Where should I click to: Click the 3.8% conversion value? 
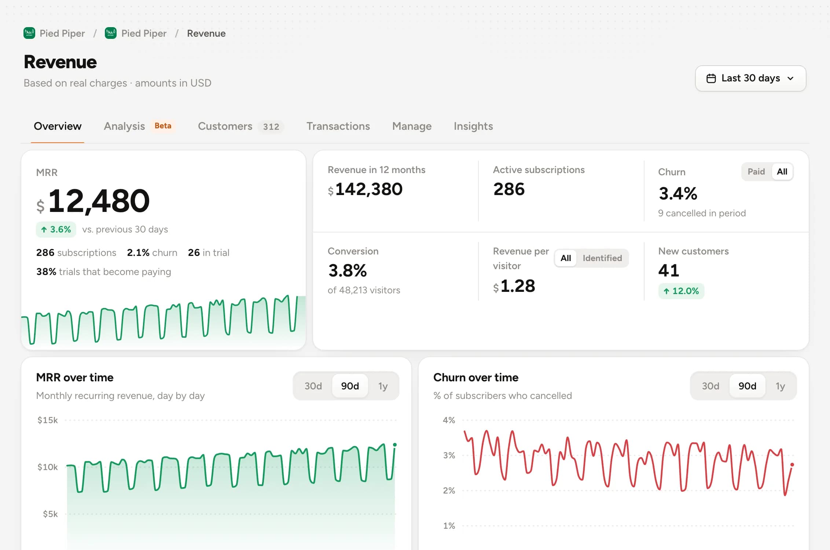[347, 271]
